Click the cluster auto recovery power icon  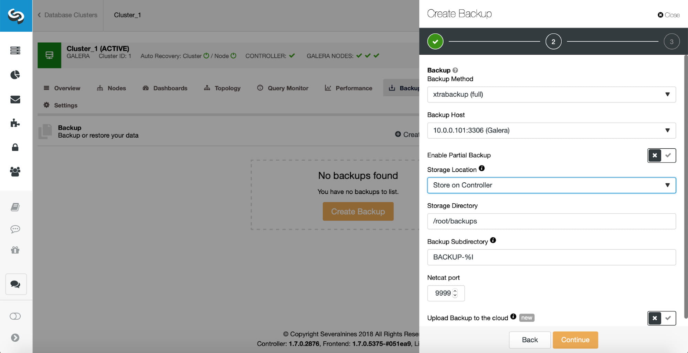click(206, 55)
